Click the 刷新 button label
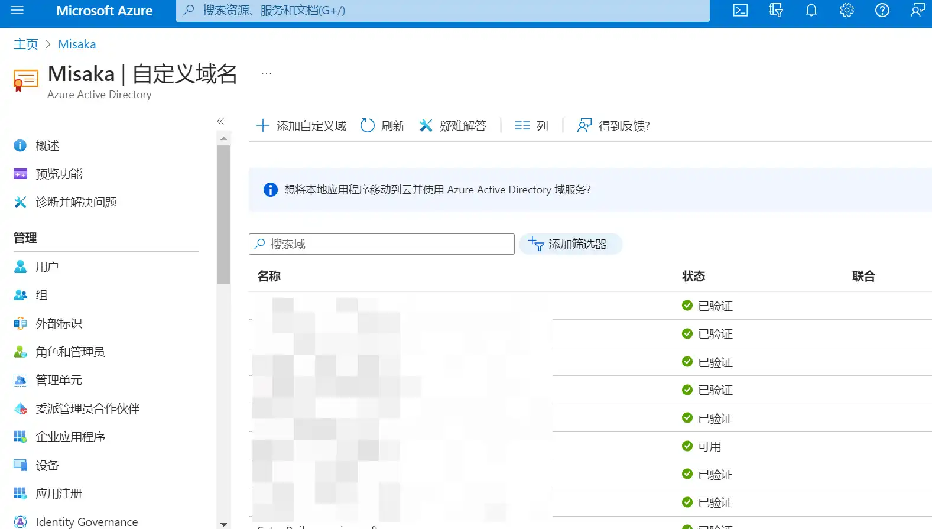 pos(393,126)
